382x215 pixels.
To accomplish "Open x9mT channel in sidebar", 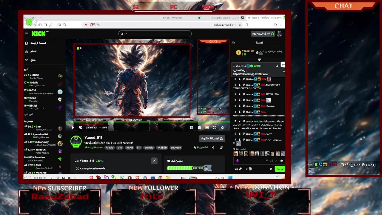I will [x=44, y=99].
